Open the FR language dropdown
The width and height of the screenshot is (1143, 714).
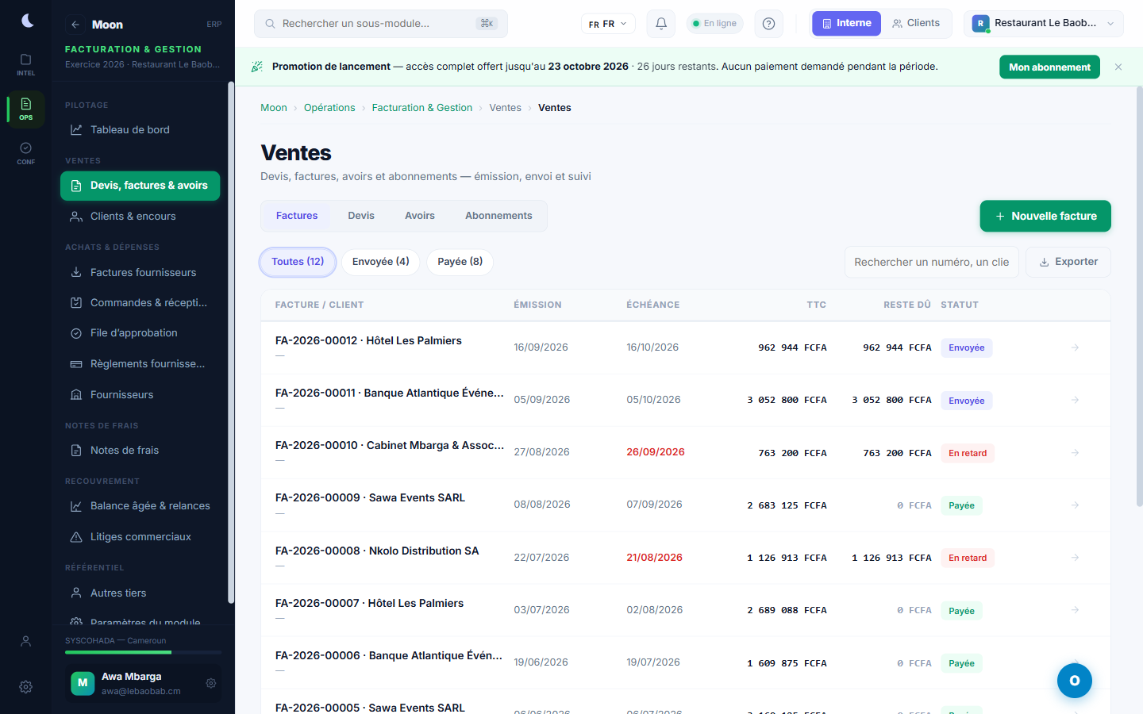(x=608, y=24)
